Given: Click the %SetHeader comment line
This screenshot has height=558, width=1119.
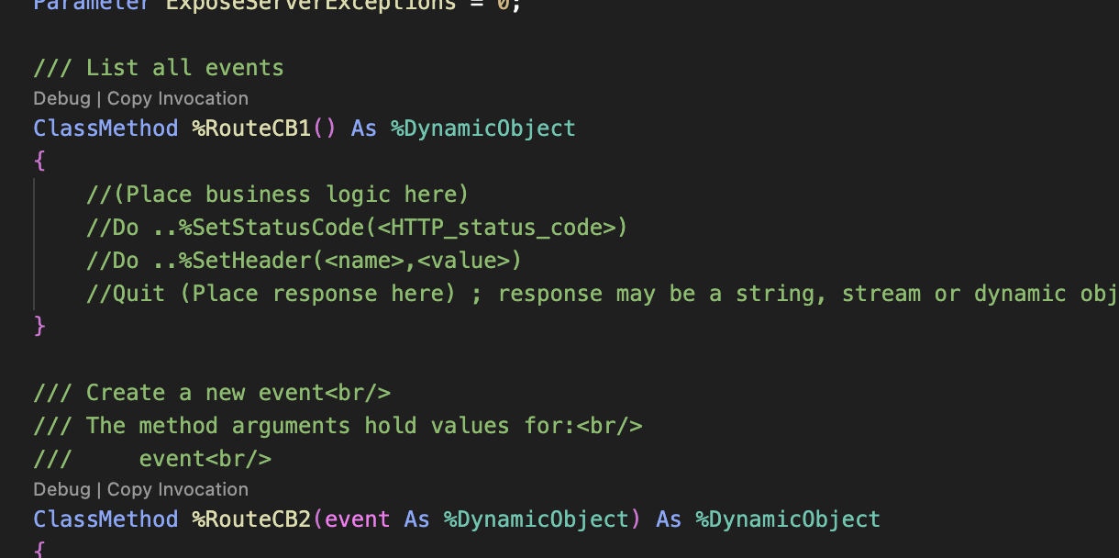Looking at the screenshot, I should (x=304, y=261).
